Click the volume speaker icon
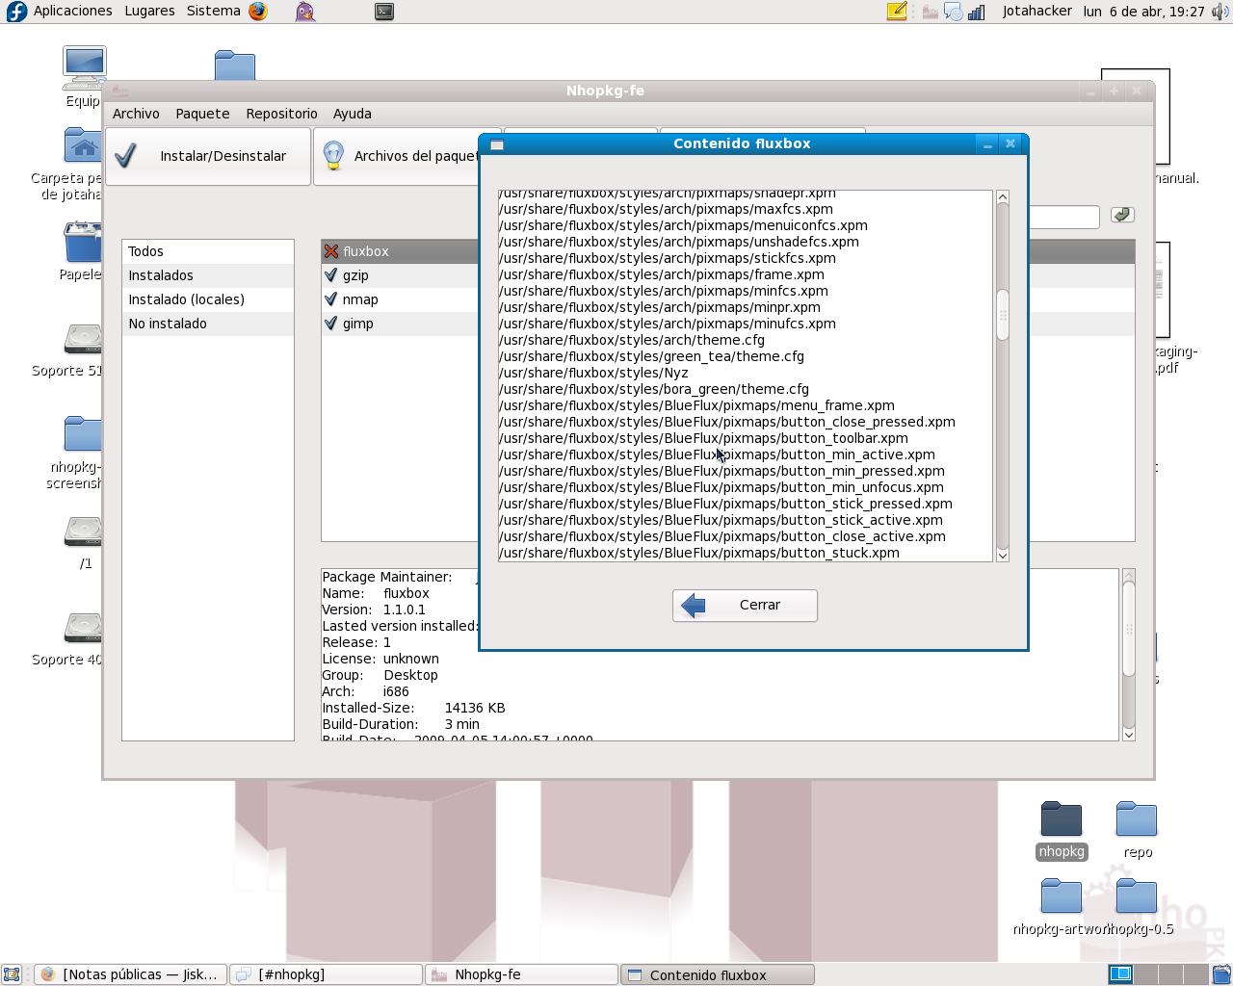The image size is (1233, 986). [x=1220, y=12]
